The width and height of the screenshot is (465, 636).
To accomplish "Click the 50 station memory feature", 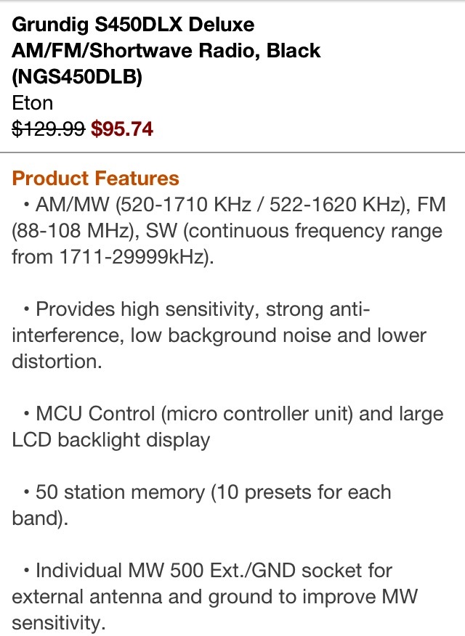I will pyautogui.click(x=120, y=492).
